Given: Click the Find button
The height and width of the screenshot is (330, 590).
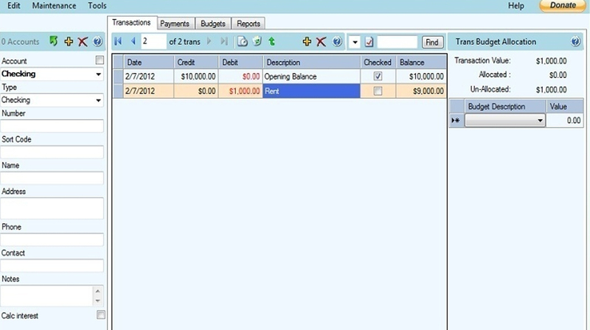Looking at the screenshot, I should tap(431, 43).
